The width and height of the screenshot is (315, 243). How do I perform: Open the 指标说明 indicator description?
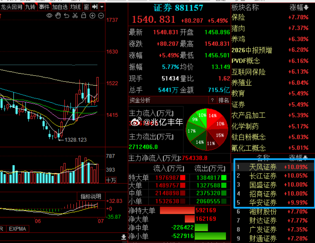(x=91, y=196)
